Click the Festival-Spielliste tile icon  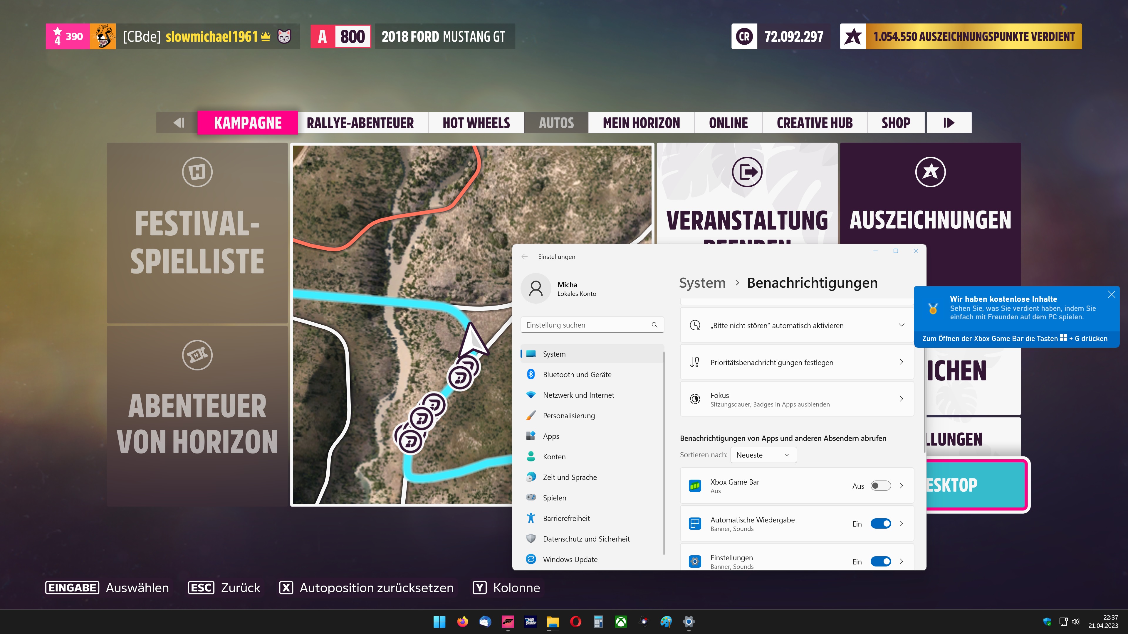click(x=197, y=172)
